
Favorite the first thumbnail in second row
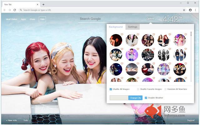122,49
